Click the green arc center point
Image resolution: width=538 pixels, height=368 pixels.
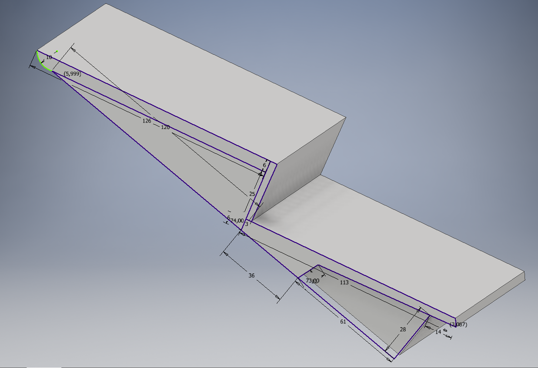[x=57, y=51]
